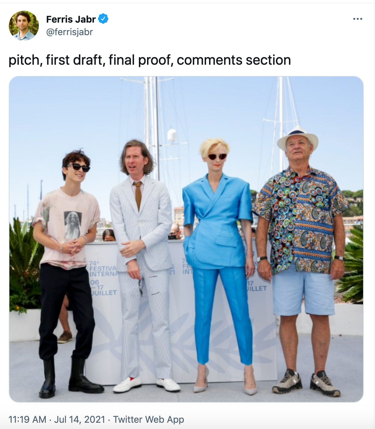Click the Jul 14, 2021 date
375x429 pixels.
pyautogui.click(x=80, y=419)
